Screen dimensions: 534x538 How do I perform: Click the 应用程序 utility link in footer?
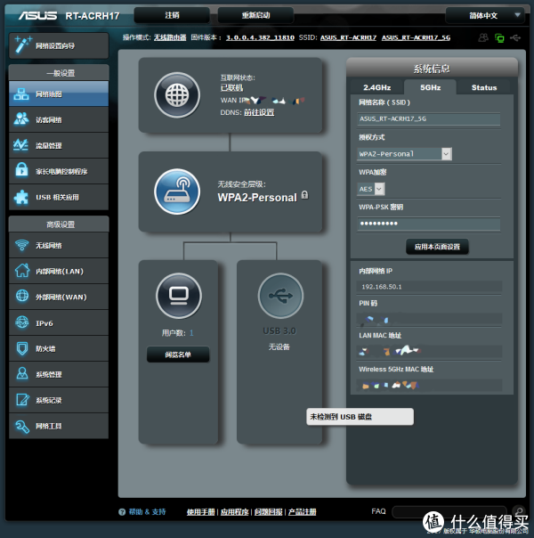coord(234,512)
